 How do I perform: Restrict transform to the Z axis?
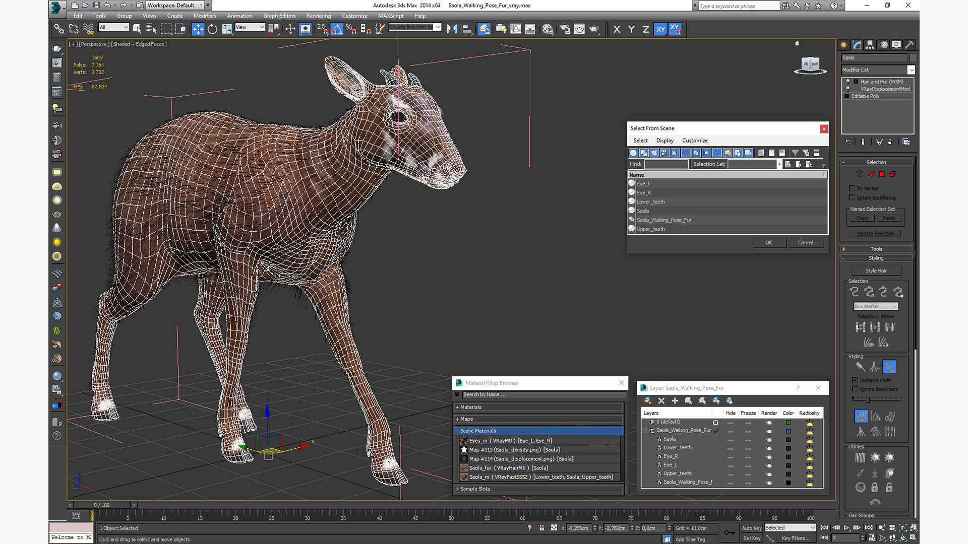645,29
